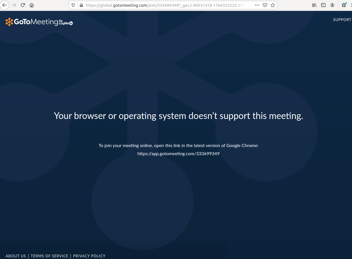352x259 pixels.
Task: Open the SUPPORT link
Action: coord(342,20)
